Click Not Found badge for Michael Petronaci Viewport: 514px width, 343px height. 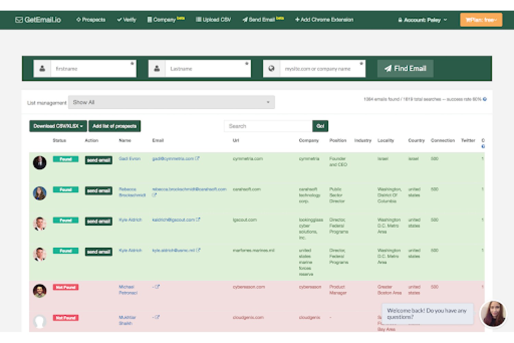[x=66, y=287]
